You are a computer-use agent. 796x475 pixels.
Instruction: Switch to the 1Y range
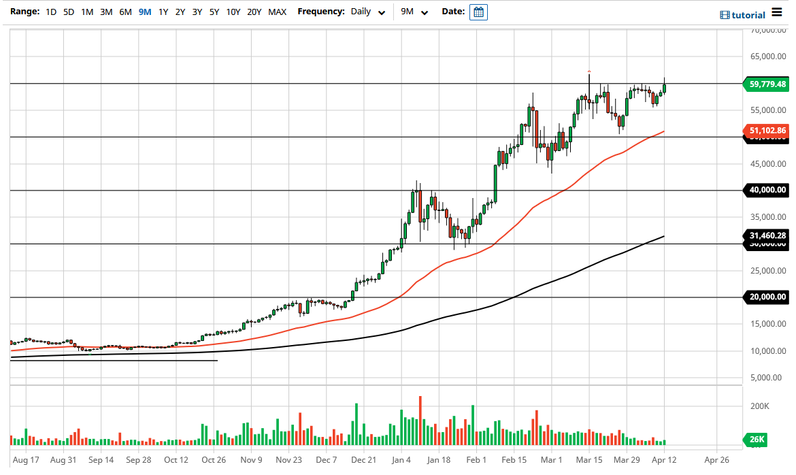point(163,12)
